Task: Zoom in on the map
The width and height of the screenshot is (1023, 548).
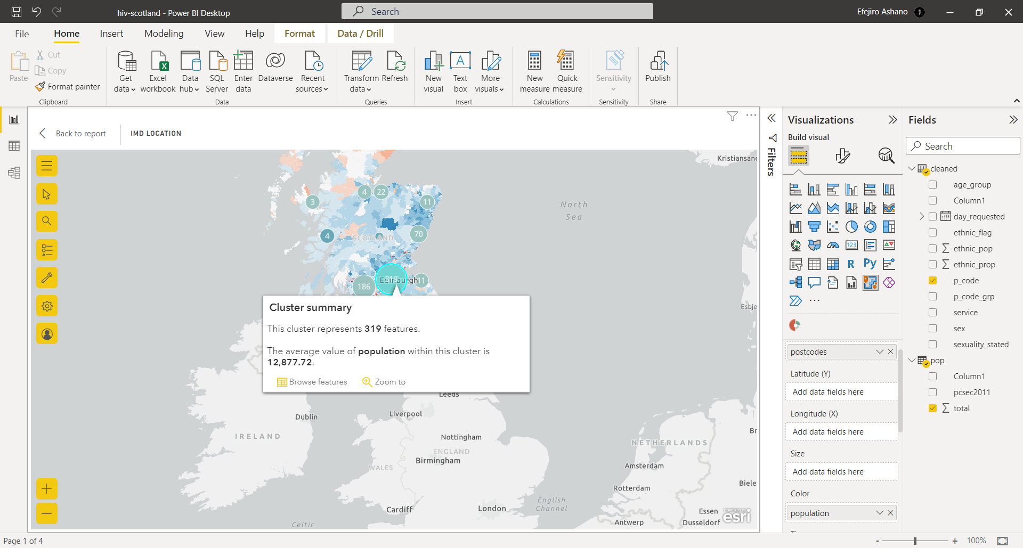Action: point(47,489)
